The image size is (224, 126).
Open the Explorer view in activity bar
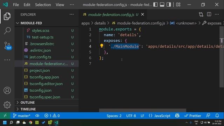pos(7,16)
